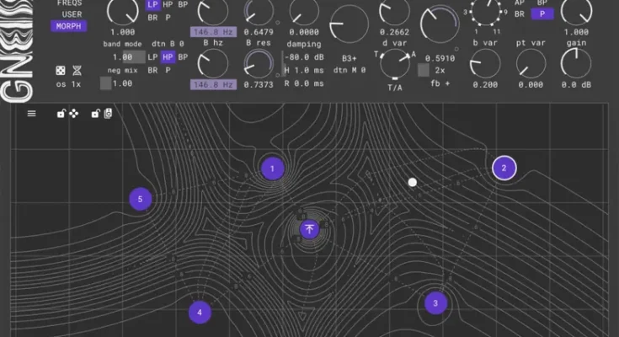This screenshot has height=337, width=619.
Task: Click the knob above 0.200
Action: coord(485,64)
